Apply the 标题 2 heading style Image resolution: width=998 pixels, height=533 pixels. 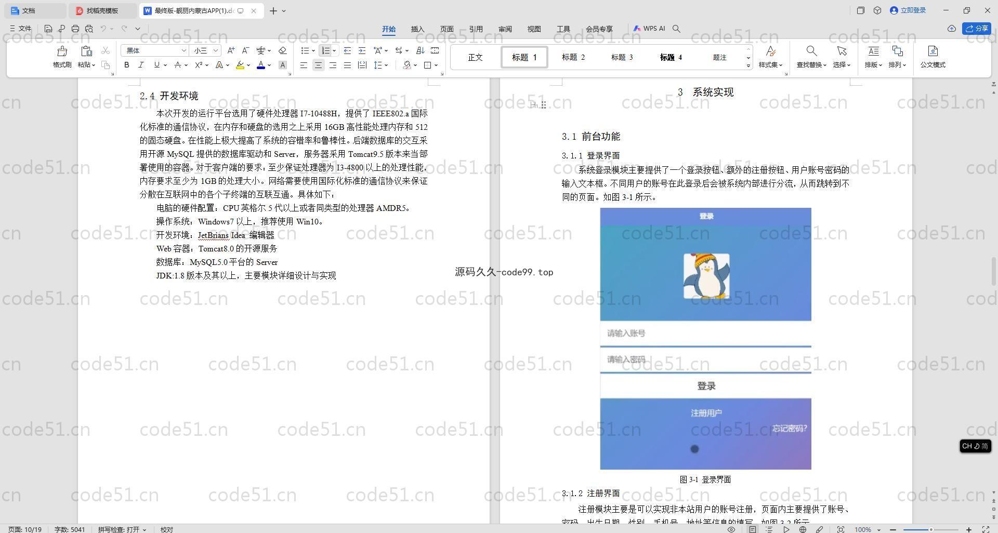pos(573,57)
